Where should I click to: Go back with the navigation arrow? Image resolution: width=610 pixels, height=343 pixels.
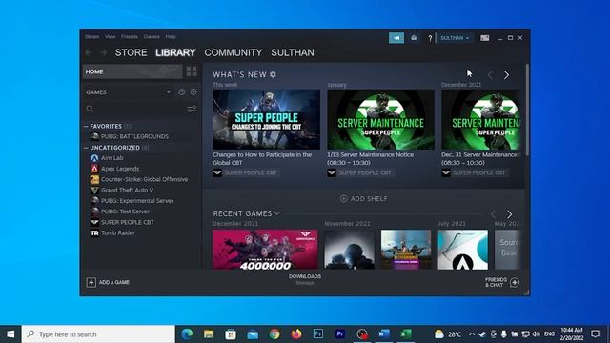click(89, 52)
